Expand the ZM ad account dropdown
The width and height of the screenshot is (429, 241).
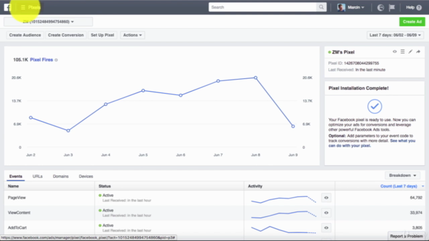(48, 21)
